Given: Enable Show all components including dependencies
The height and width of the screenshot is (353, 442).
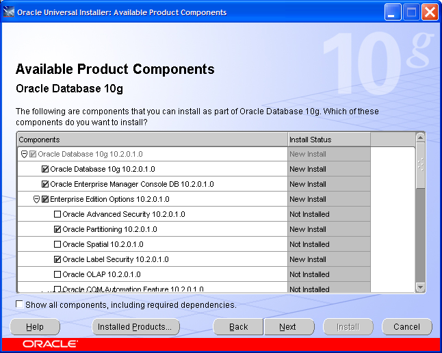Looking at the screenshot, I should [x=19, y=304].
